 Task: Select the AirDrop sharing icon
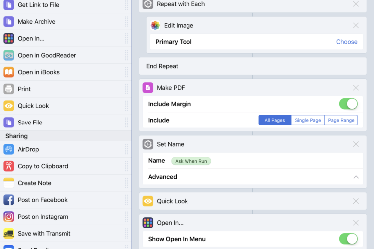click(x=9, y=149)
